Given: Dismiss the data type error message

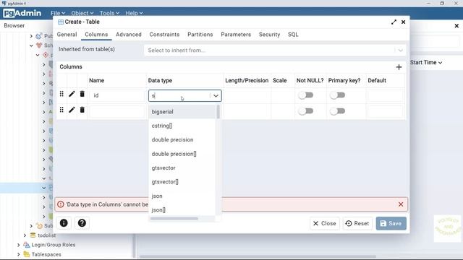Looking at the screenshot, I should click(x=401, y=204).
